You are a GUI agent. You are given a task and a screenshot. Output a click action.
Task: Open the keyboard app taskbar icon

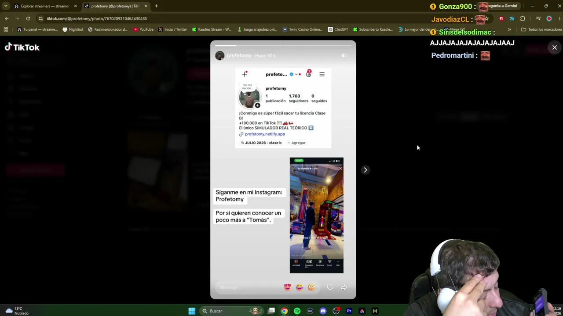click(310, 311)
